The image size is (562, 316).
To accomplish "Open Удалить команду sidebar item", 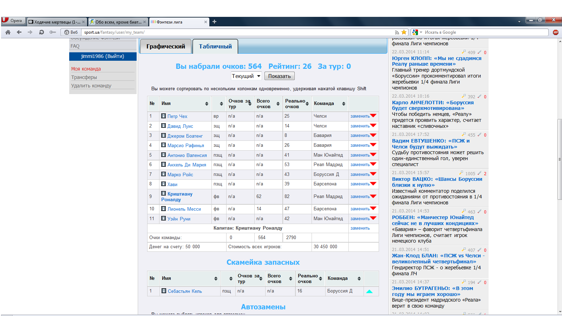I will point(91,86).
